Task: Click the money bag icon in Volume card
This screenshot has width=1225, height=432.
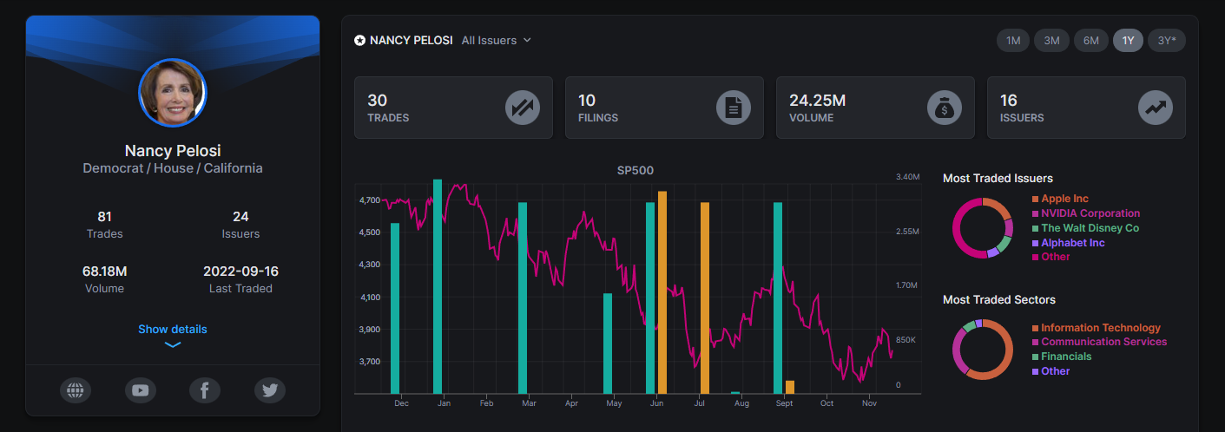Action: [945, 108]
